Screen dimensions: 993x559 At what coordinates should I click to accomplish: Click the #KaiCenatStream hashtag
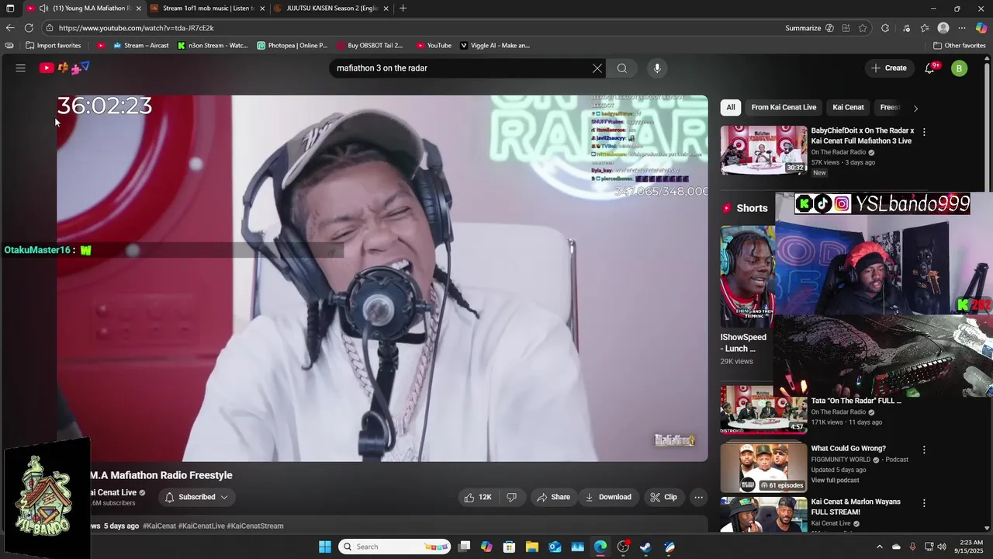coord(255,526)
